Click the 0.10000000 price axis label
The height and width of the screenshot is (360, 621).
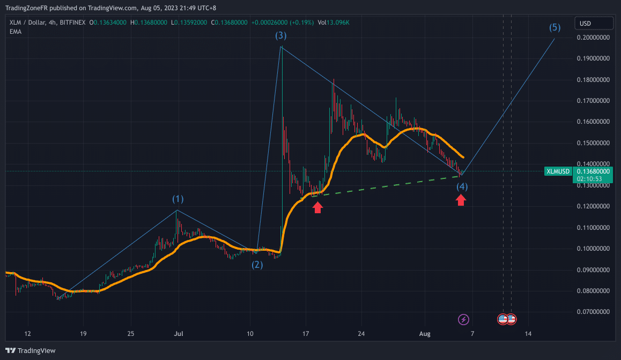[x=593, y=249]
